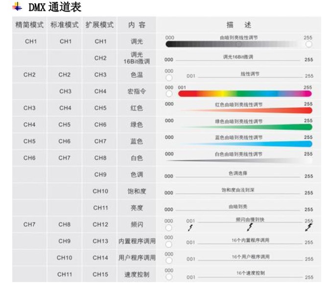Click the 绿色 content cell

(x=137, y=125)
